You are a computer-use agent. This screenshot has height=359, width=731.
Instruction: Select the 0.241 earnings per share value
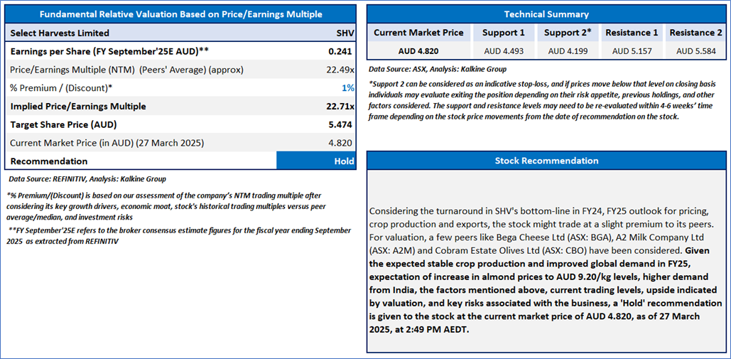coord(342,51)
